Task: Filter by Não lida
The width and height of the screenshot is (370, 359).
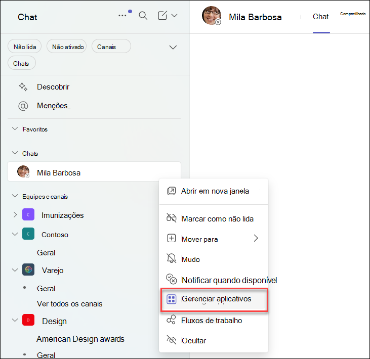Action: (x=24, y=47)
